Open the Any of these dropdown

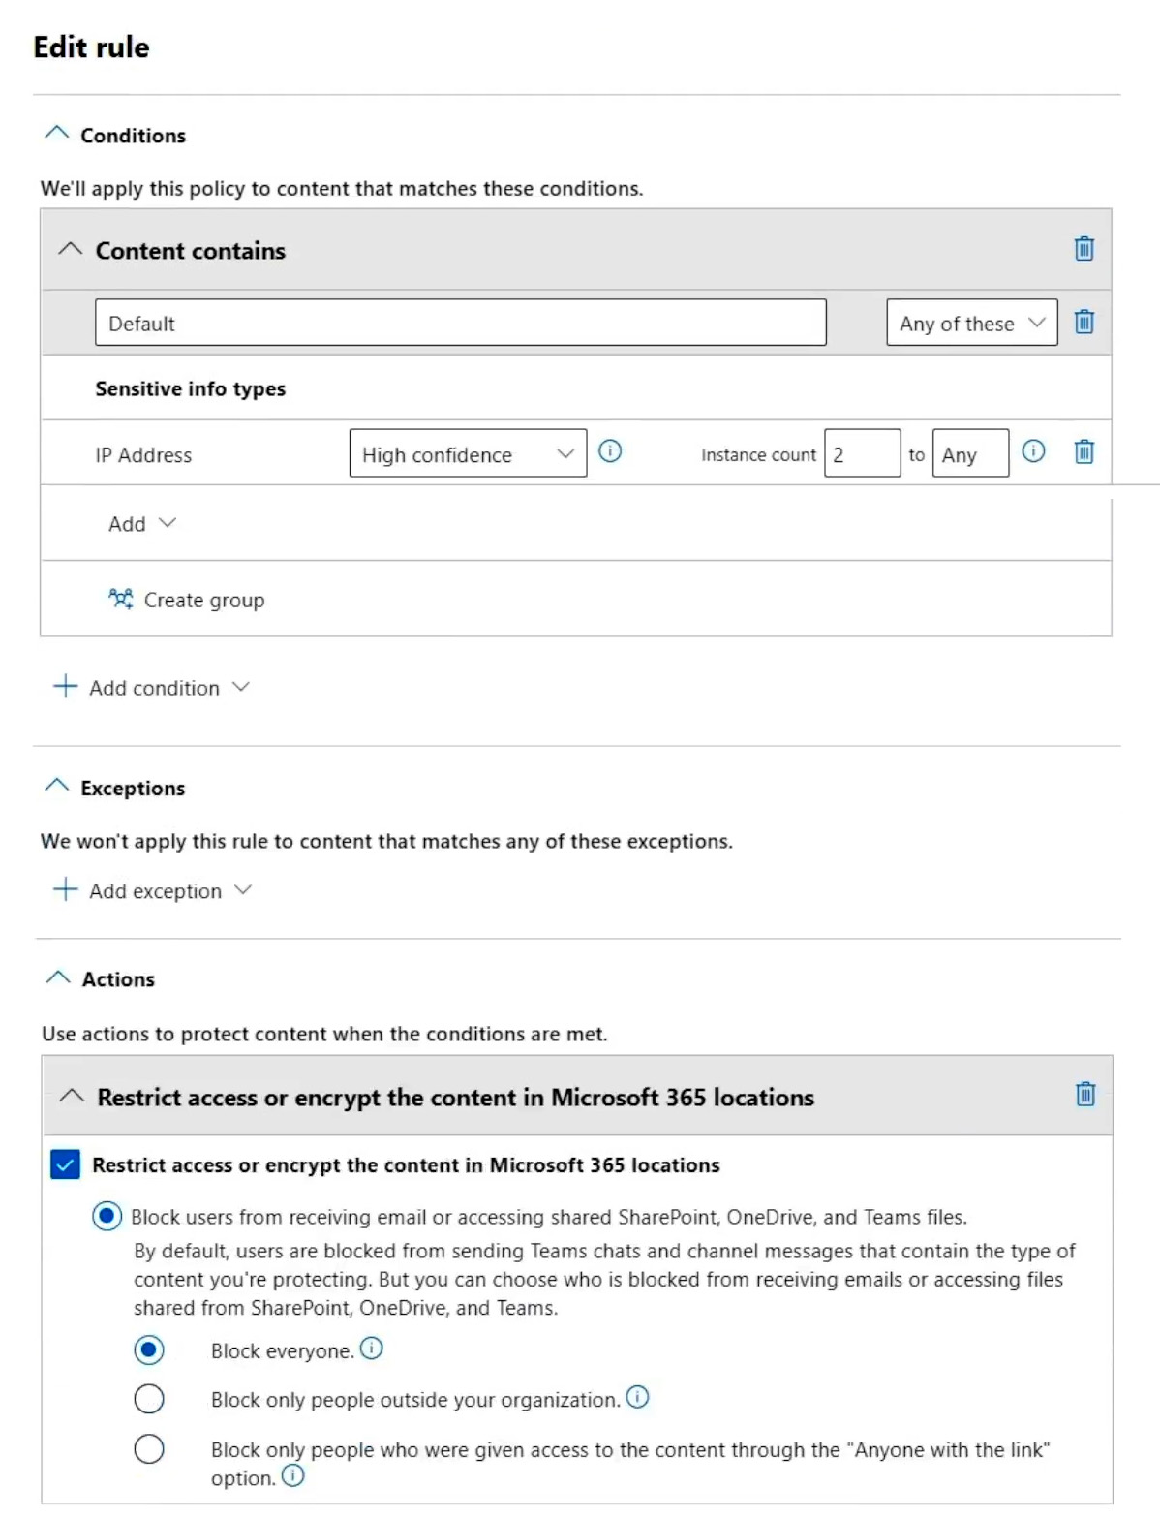click(x=971, y=324)
